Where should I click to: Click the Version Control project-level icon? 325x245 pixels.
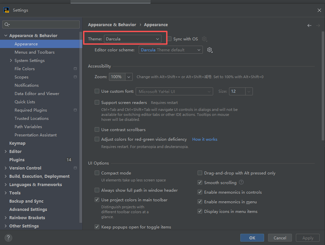[75, 168]
